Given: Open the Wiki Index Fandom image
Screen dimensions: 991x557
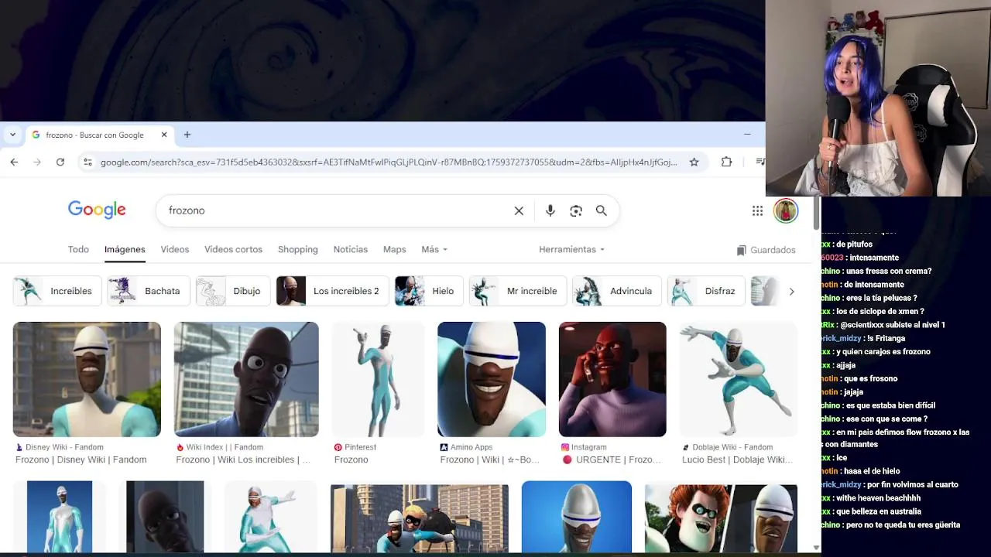Looking at the screenshot, I should point(246,379).
